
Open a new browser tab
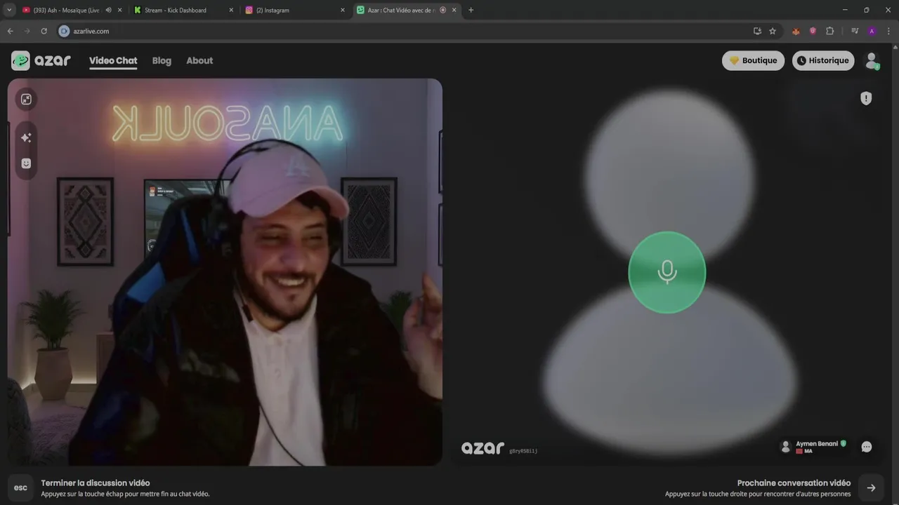coord(471,10)
